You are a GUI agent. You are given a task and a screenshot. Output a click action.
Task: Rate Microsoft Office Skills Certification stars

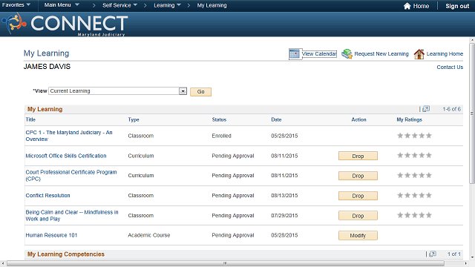(x=414, y=155)
